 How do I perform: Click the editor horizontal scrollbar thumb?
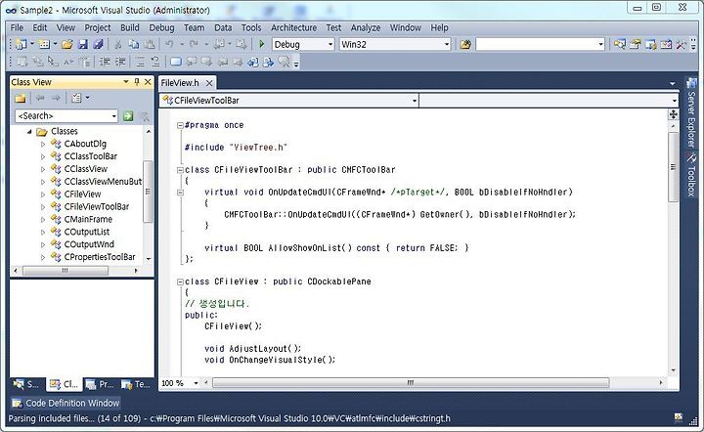click(411, 383)
